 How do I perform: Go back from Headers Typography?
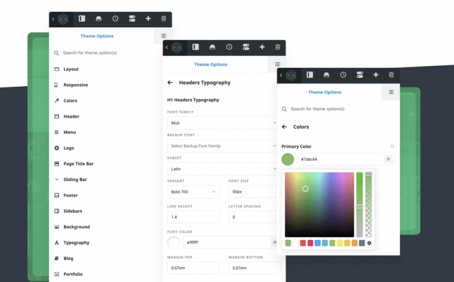tap(170, 82)
